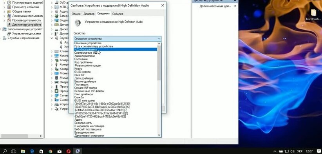Open the NiceHash desktop folder icon

pos(313,14)
